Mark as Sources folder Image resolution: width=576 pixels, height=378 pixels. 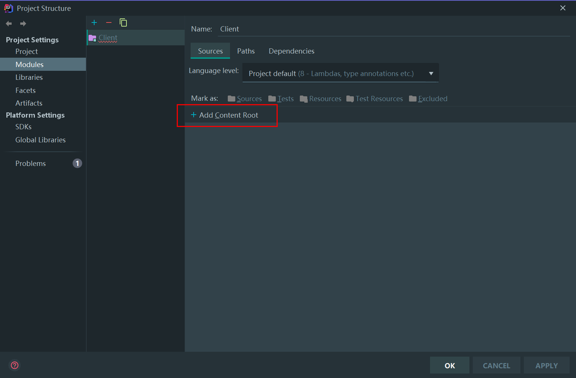pyautogui.click(x=245, y=98)
